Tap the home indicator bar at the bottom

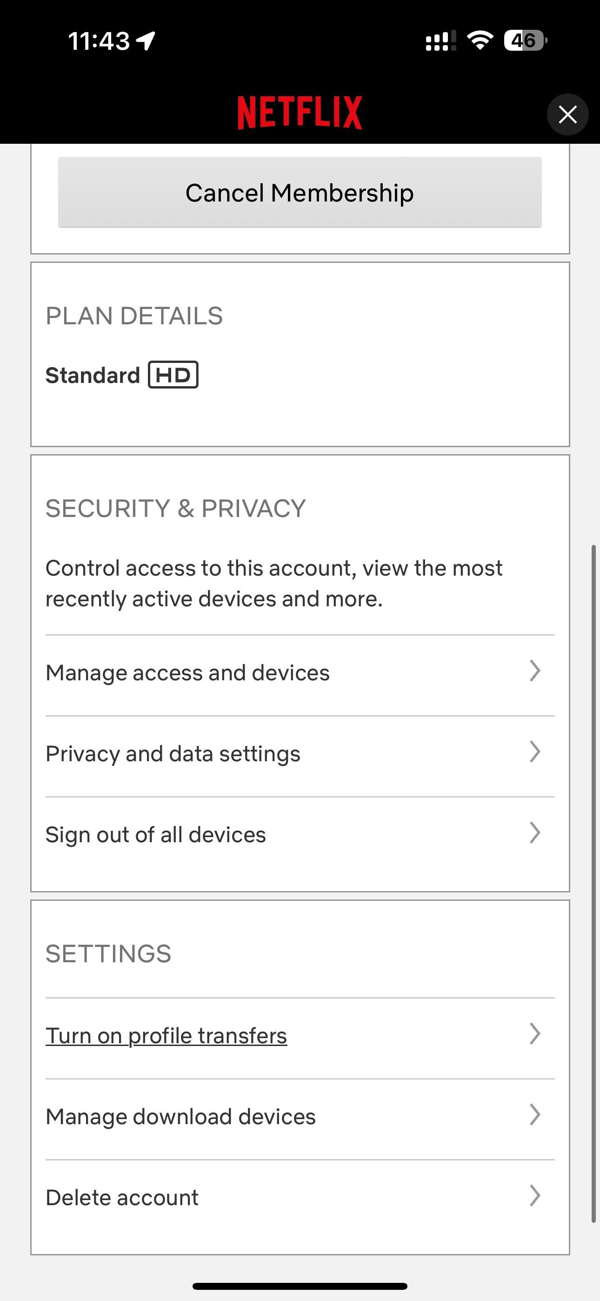click(300, 1285)
